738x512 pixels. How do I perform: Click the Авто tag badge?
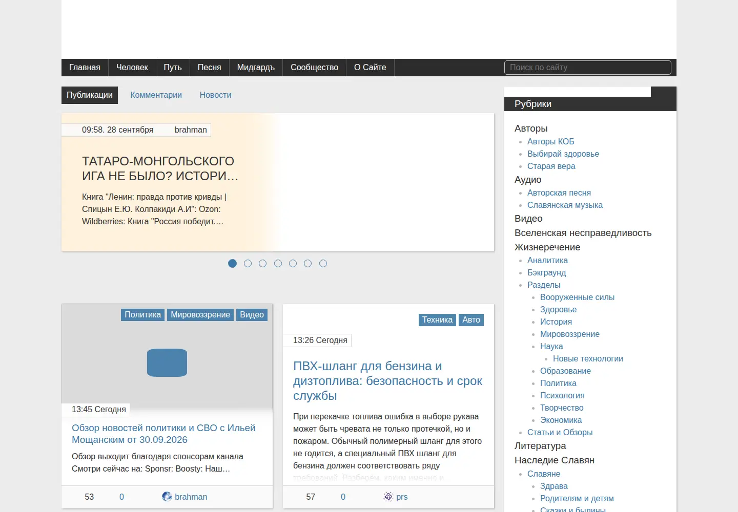(x=471, y=320)
